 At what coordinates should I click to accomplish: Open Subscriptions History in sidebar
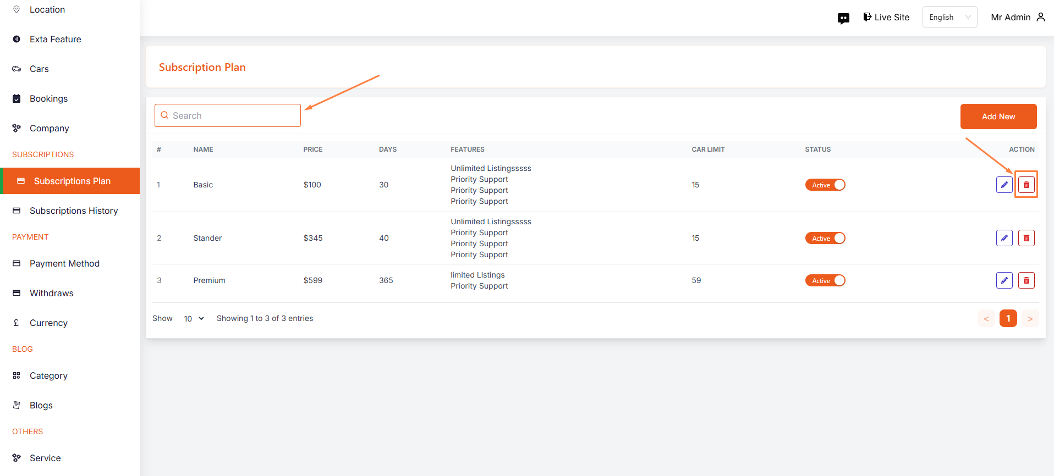tap(74, 211)
